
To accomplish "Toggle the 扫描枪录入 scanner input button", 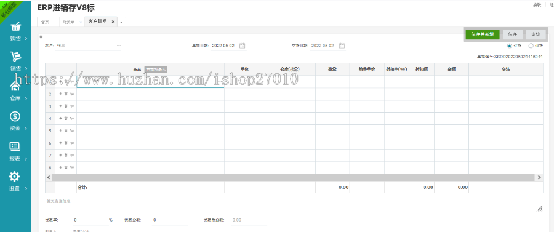I will [156, 70].
